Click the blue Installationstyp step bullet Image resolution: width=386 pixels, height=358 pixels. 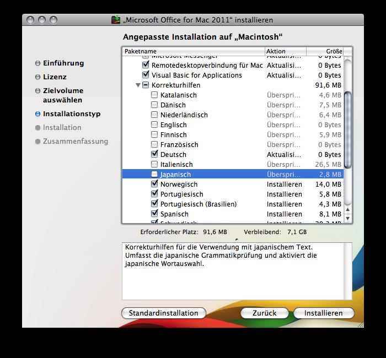click(x=37, y=114)
